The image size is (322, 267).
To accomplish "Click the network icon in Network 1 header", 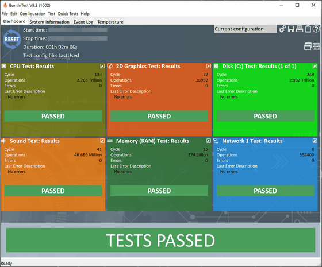I will 216,141.
